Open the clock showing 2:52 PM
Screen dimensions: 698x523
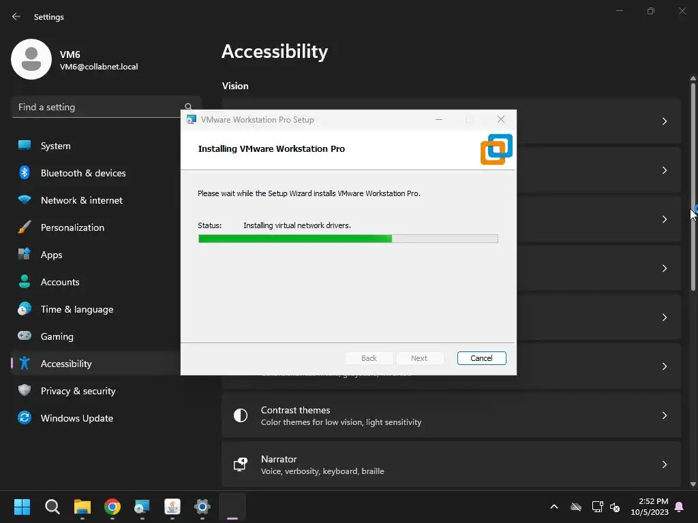[650, 507]
